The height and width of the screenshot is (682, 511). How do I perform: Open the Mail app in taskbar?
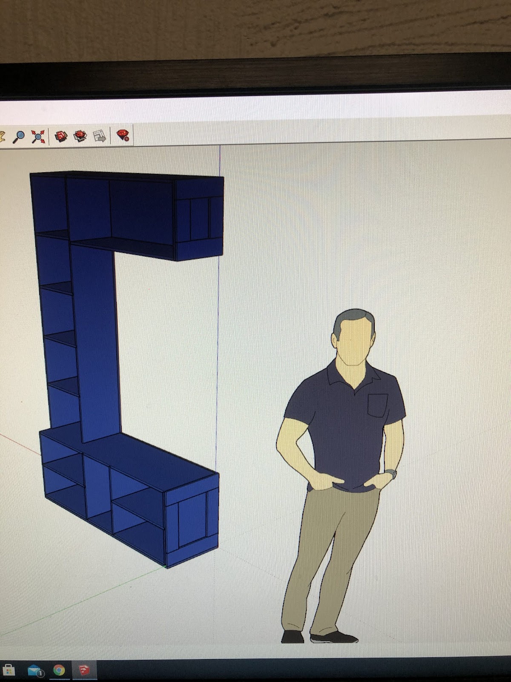point(35,671)
